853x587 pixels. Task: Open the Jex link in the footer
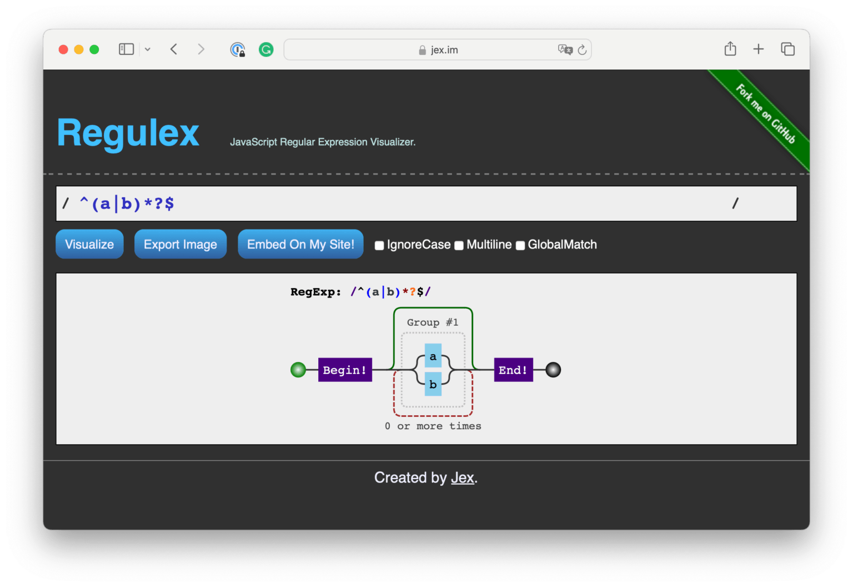tap(463, 477)
